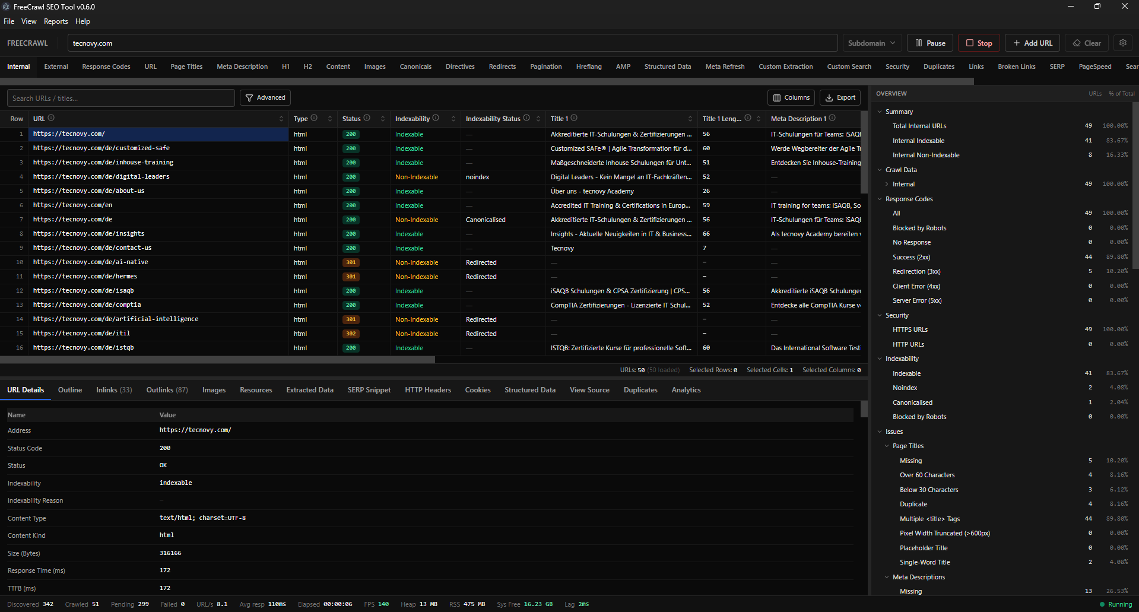This screenshot has height=612, width=1139.
Task: Click the domain URL input field
Action: tap(452, 43)
